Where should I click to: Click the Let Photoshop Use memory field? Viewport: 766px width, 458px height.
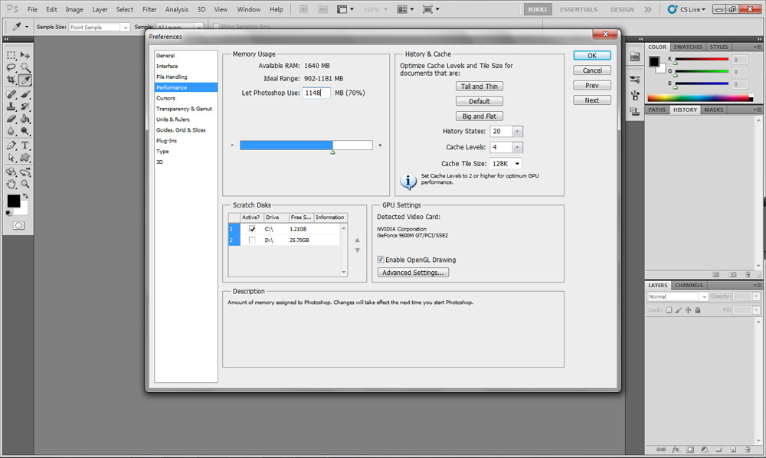coord(316,93)
